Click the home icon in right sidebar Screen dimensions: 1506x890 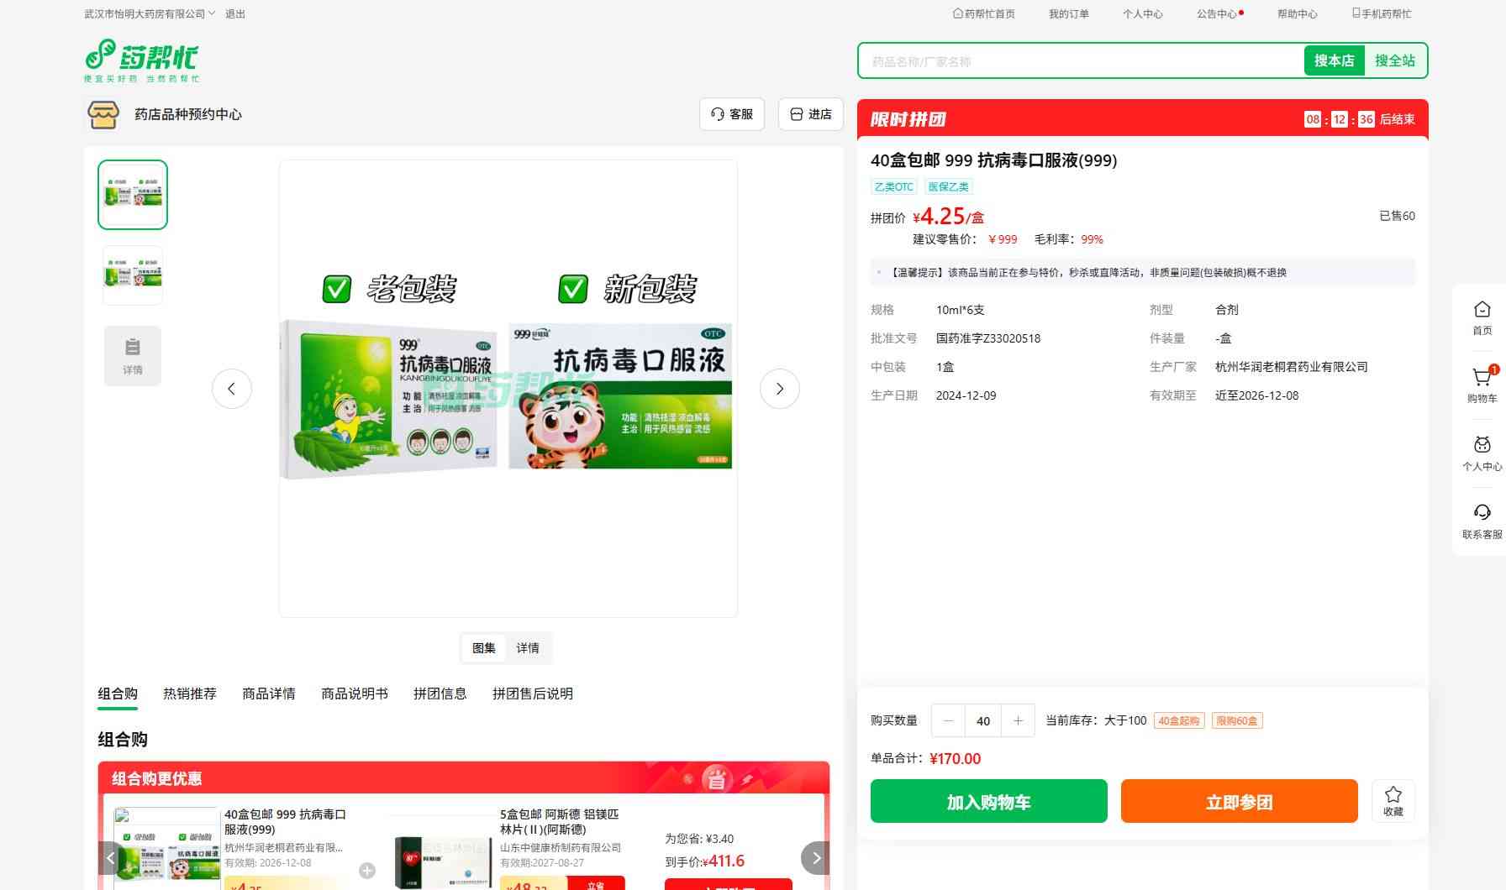click(x=1482, y=317)
